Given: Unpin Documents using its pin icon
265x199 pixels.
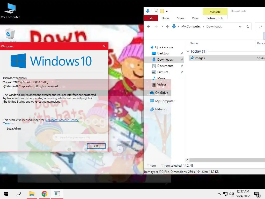Looking at the screenshot, I should [x=182, y=66].
